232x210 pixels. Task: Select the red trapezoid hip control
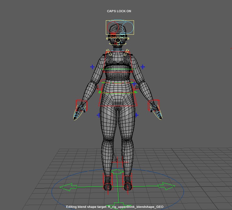click(118, 95)
